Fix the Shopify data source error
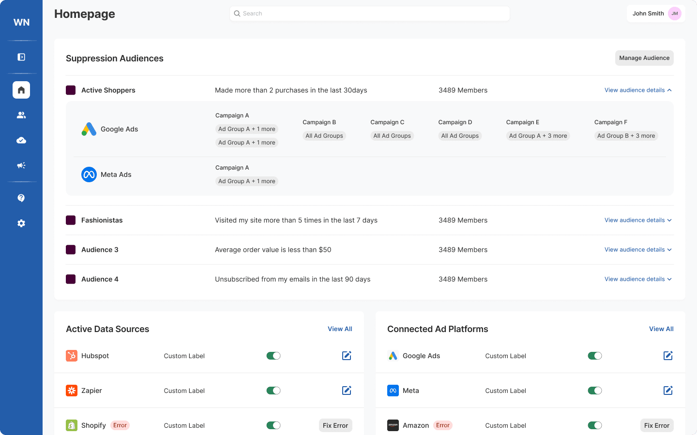 (335, 425)
